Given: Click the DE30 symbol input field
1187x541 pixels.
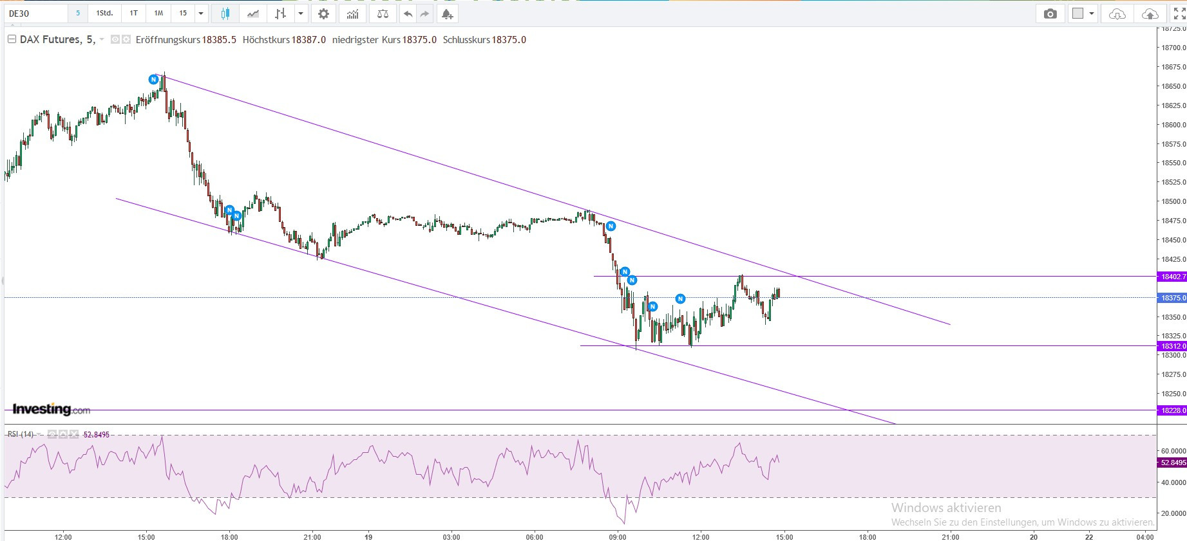Looking at the screenshot, I should (36, 14).
